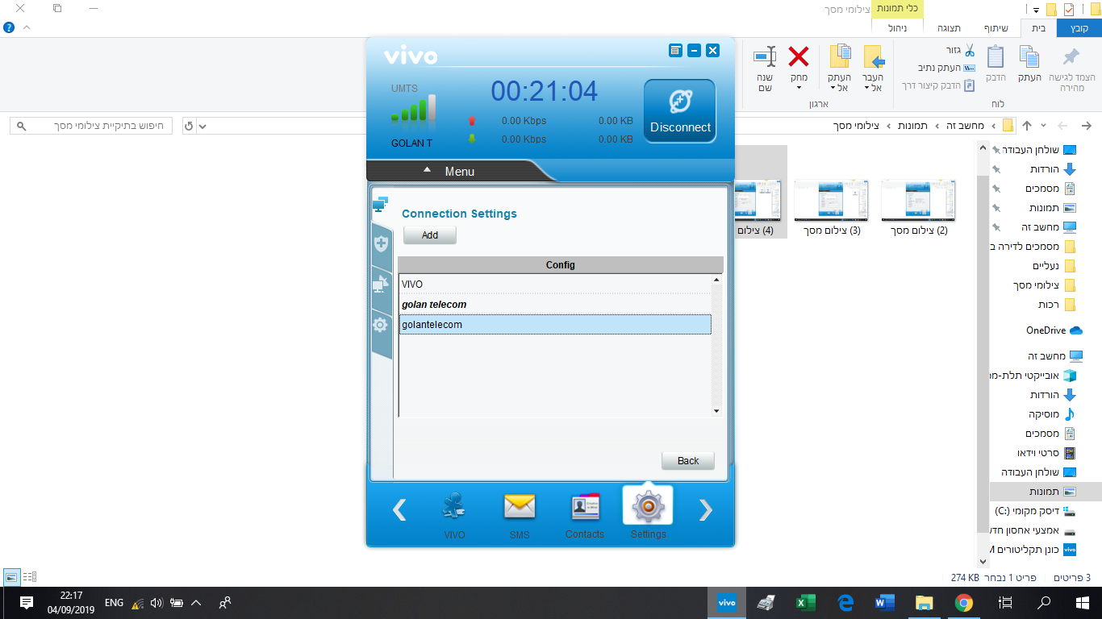Image resolution: width=1102 pixels, height=619 pixels.
Task: Switch to the תצוגה (View) ribbon tab
Action: 949,28
